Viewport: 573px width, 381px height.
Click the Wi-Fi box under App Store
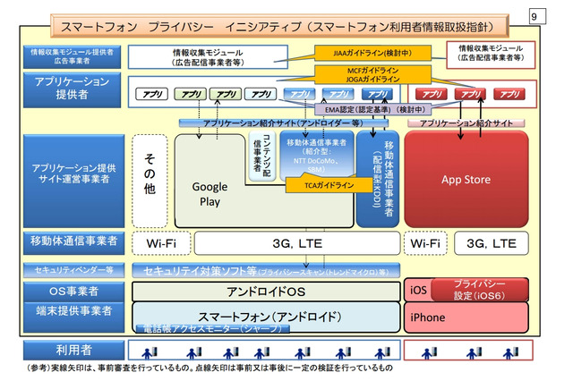(x=425, y=243)
